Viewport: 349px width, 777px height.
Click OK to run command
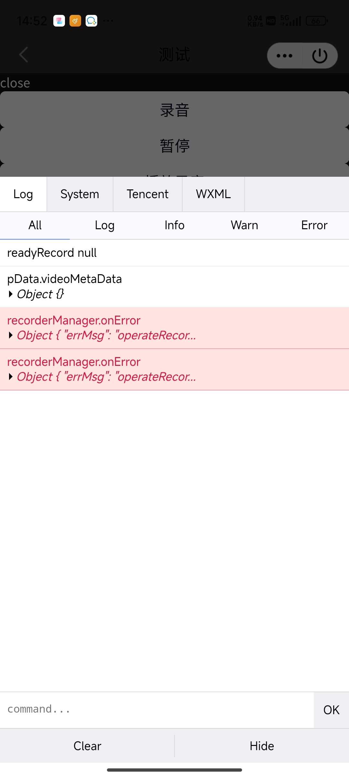pos(331,710)
